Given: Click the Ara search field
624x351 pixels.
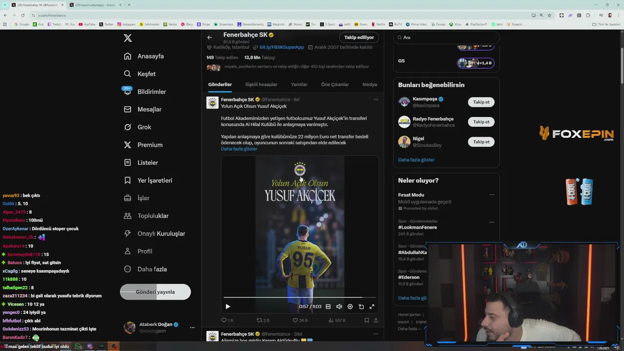Looking at the screenshot, I should (x=447, y=38).
